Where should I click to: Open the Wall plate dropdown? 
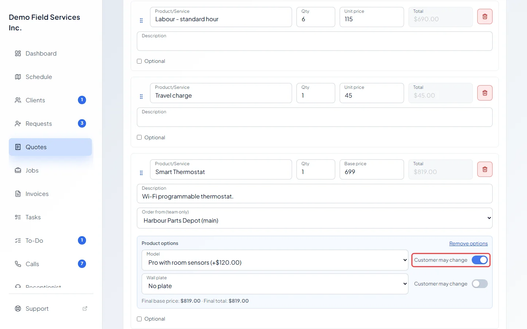point(275,284)
